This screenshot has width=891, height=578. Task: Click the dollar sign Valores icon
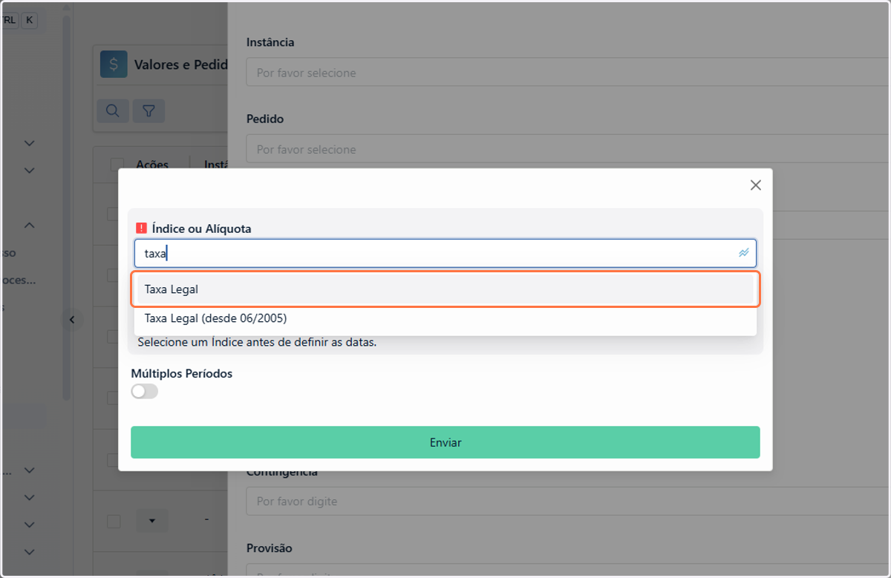coord(114,65)
